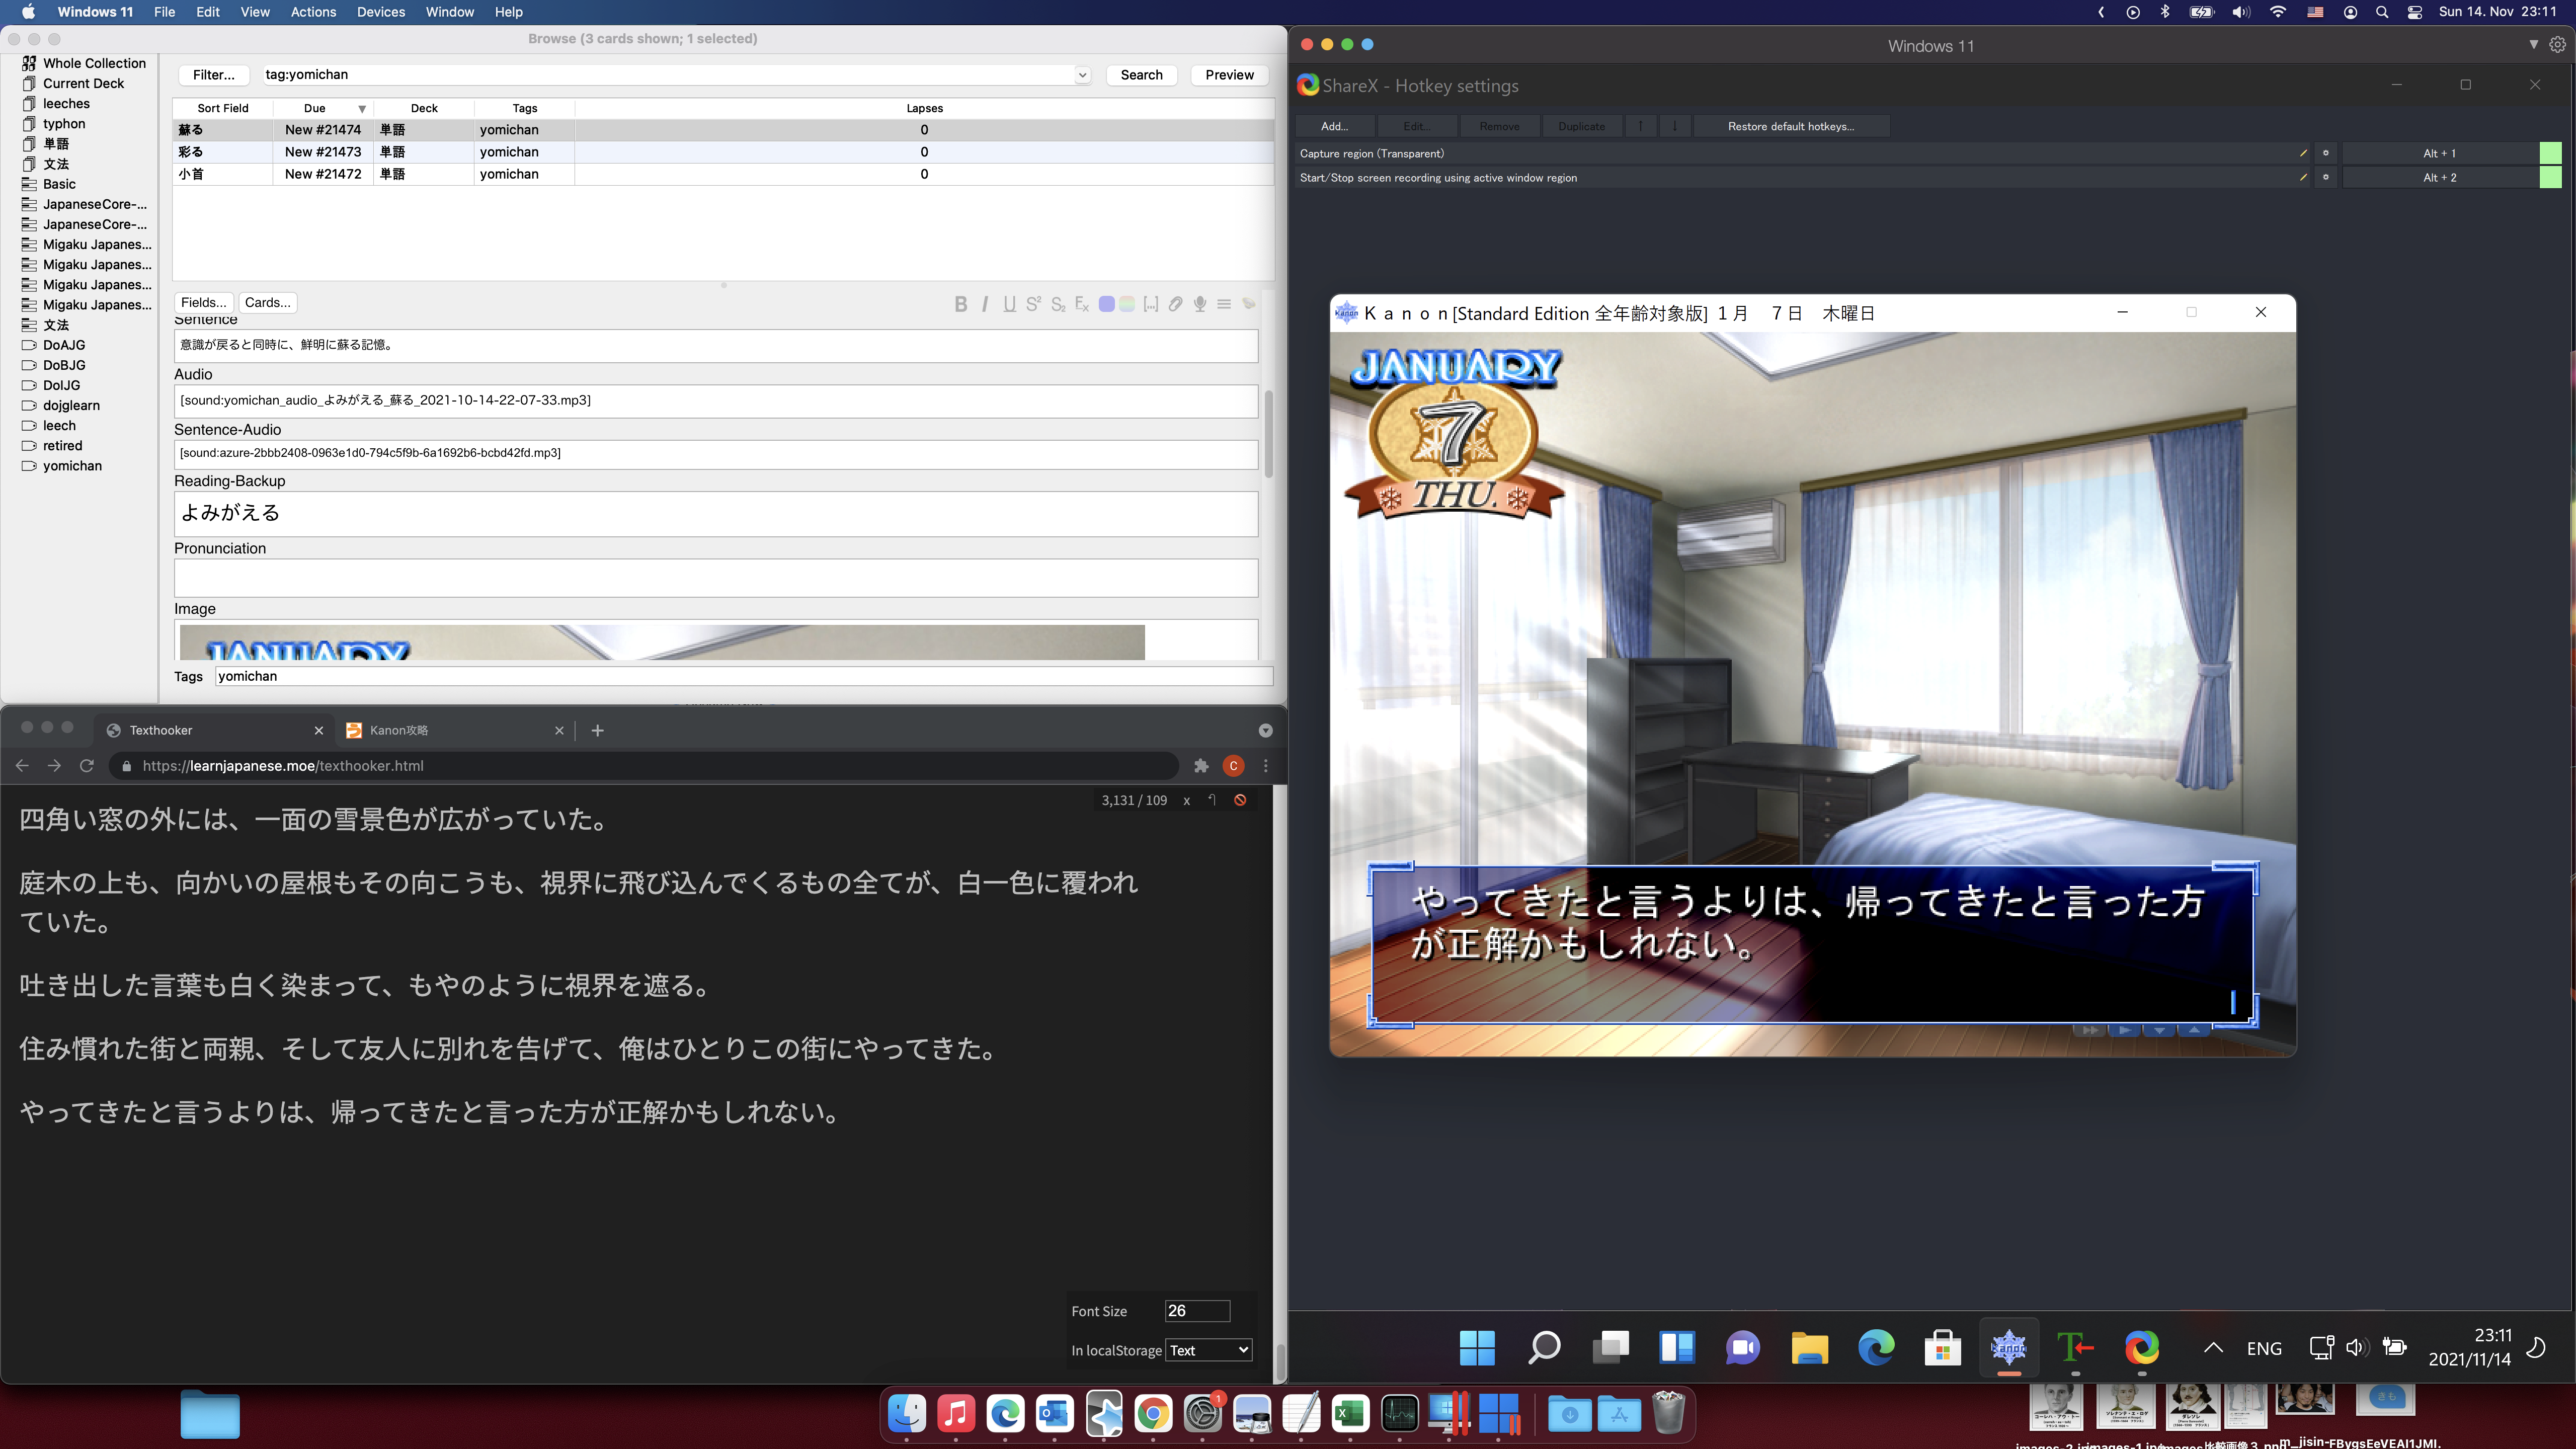Click the red clear icon in Texthooker
2576x1449 pixels.
click(1240, 800)
